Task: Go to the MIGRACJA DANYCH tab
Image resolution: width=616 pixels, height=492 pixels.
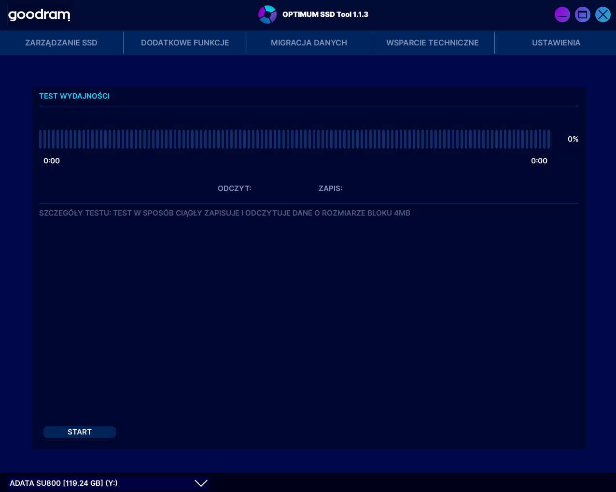Action: coord(309,43)
